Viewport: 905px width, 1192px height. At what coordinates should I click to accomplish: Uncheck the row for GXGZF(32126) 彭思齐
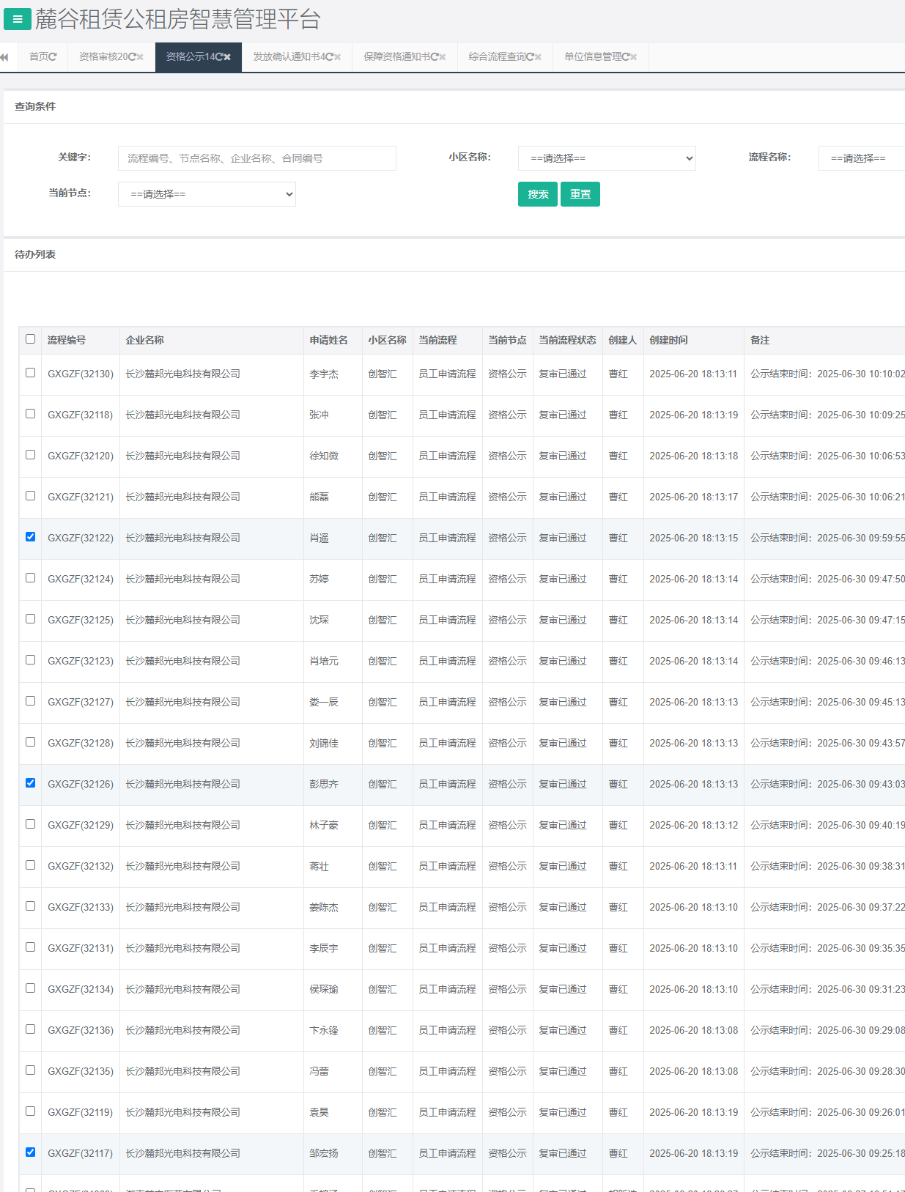(30, 783)
